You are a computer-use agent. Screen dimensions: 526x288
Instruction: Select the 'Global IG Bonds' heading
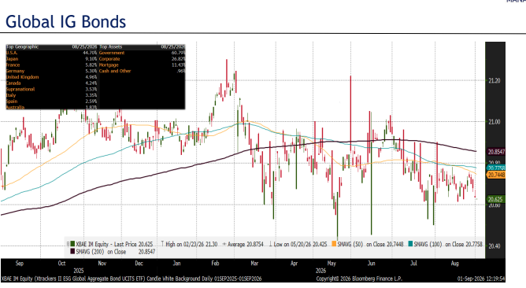pyautogui.click(x=66, y=22)
